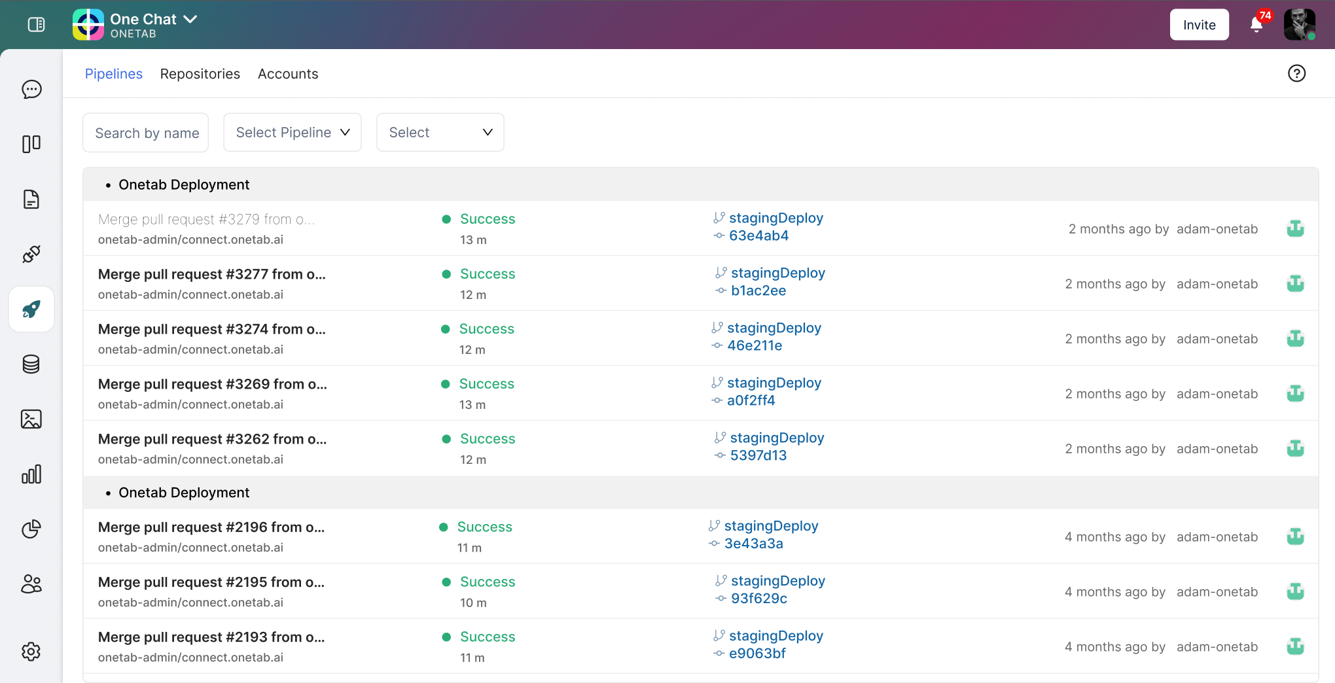Open the image gallery sidebar icon

pos(31,419)
